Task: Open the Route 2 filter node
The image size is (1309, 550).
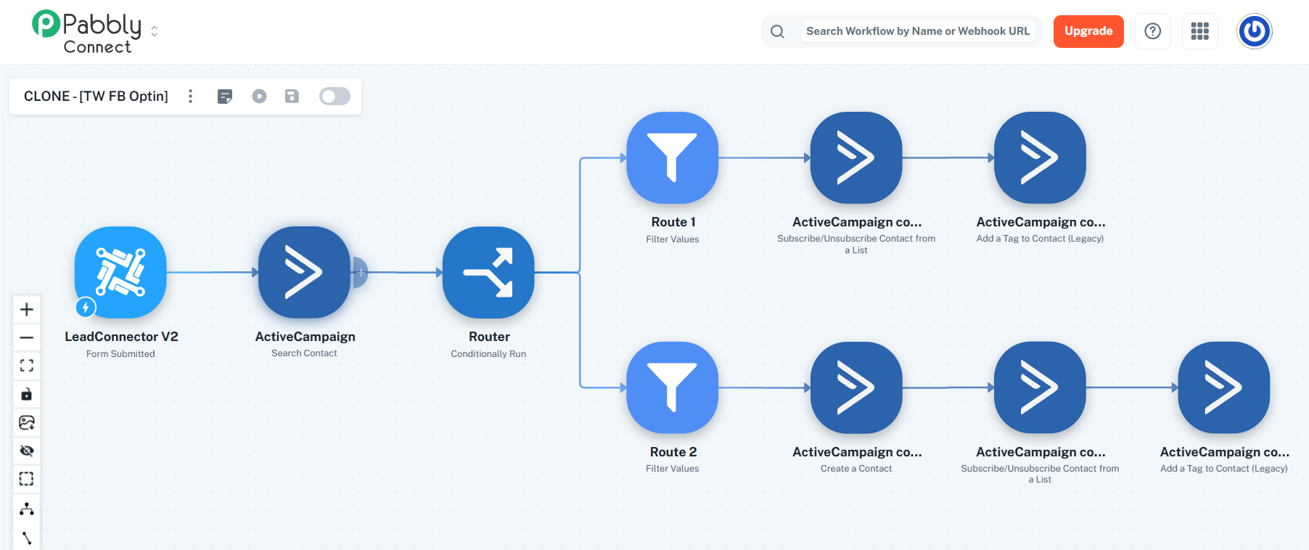Action: click(673, 387)
